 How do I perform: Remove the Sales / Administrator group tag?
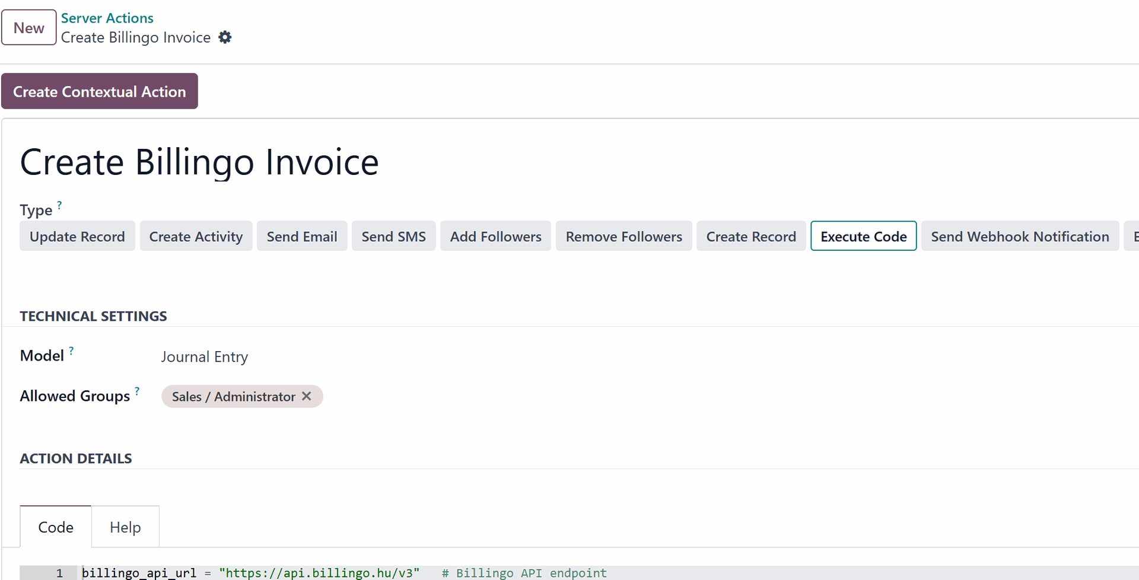pyautogui.click(x=306, y=396)
